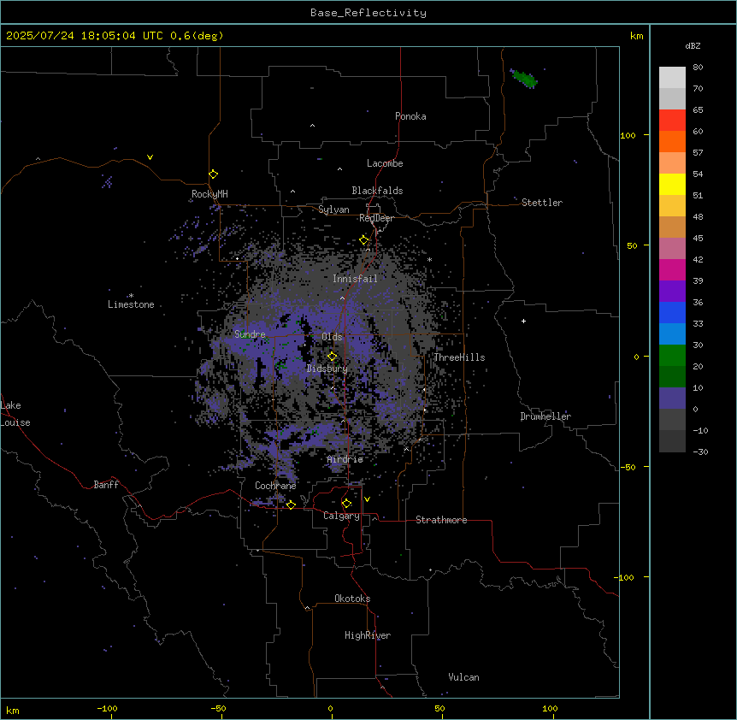Click the Ponoka city label

[x=410, y=116]
